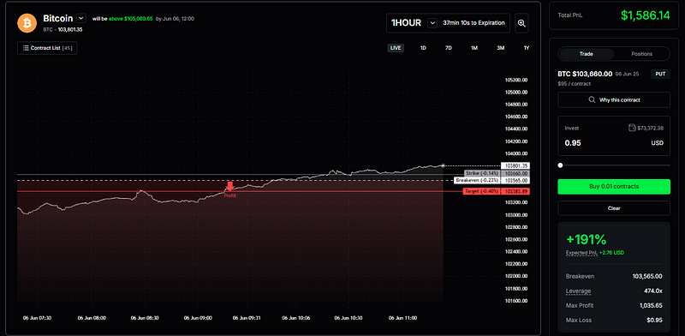This screenshot has height=336, width=685.
Task: Open the Contract List button
Action: (47, 48)
